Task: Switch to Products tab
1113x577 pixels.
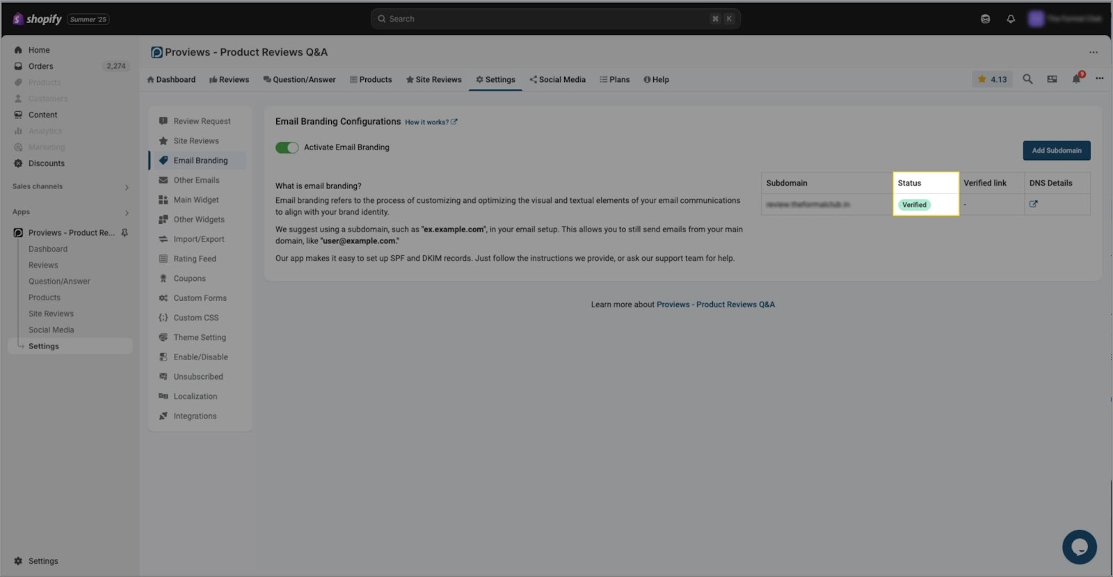Action: point(371,80)
